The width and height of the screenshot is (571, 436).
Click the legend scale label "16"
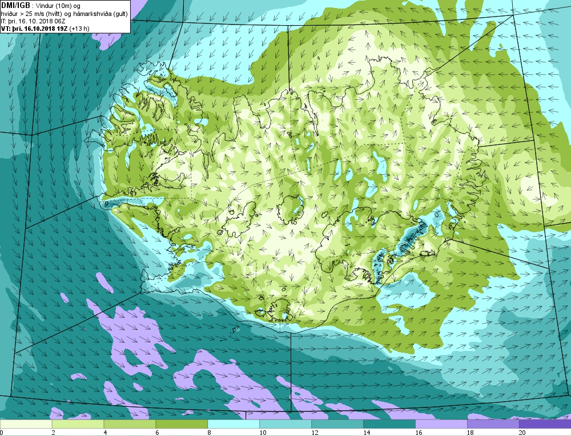(419, 433)
